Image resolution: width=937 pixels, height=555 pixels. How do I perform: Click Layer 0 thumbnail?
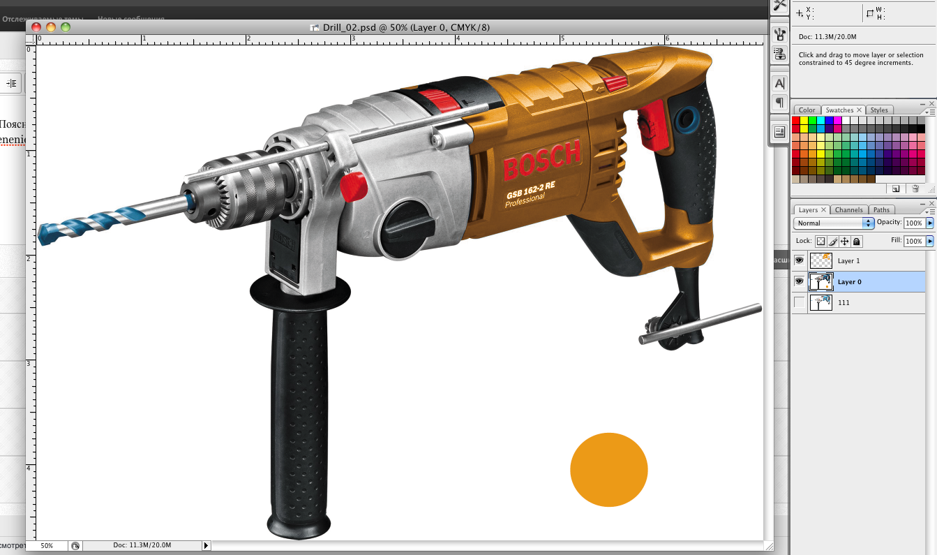tap(820, 281)
